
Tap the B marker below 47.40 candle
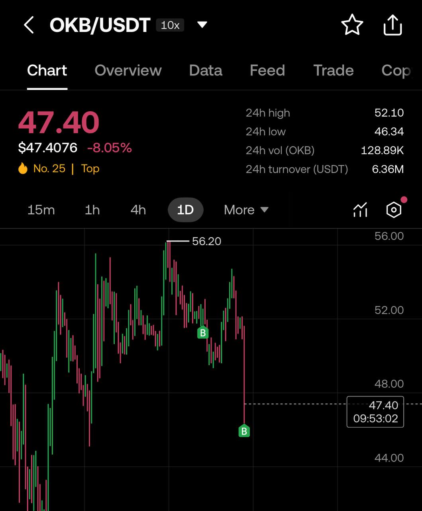click(244, 430)
